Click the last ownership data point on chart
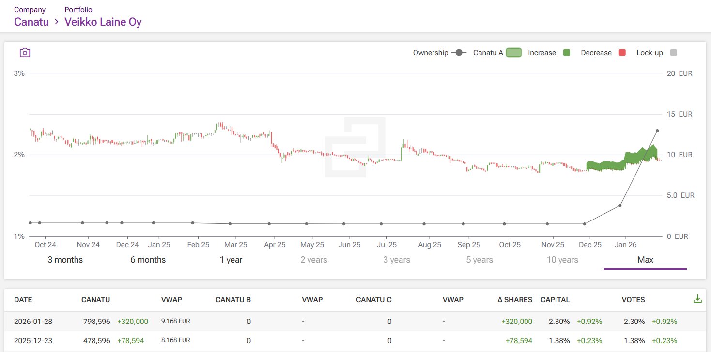Viewport: 711px width, 352px height. [x=657, y=131]
